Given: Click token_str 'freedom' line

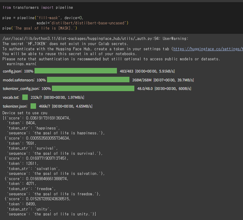Looking at the screenshot, I should [x=31, y=189].
